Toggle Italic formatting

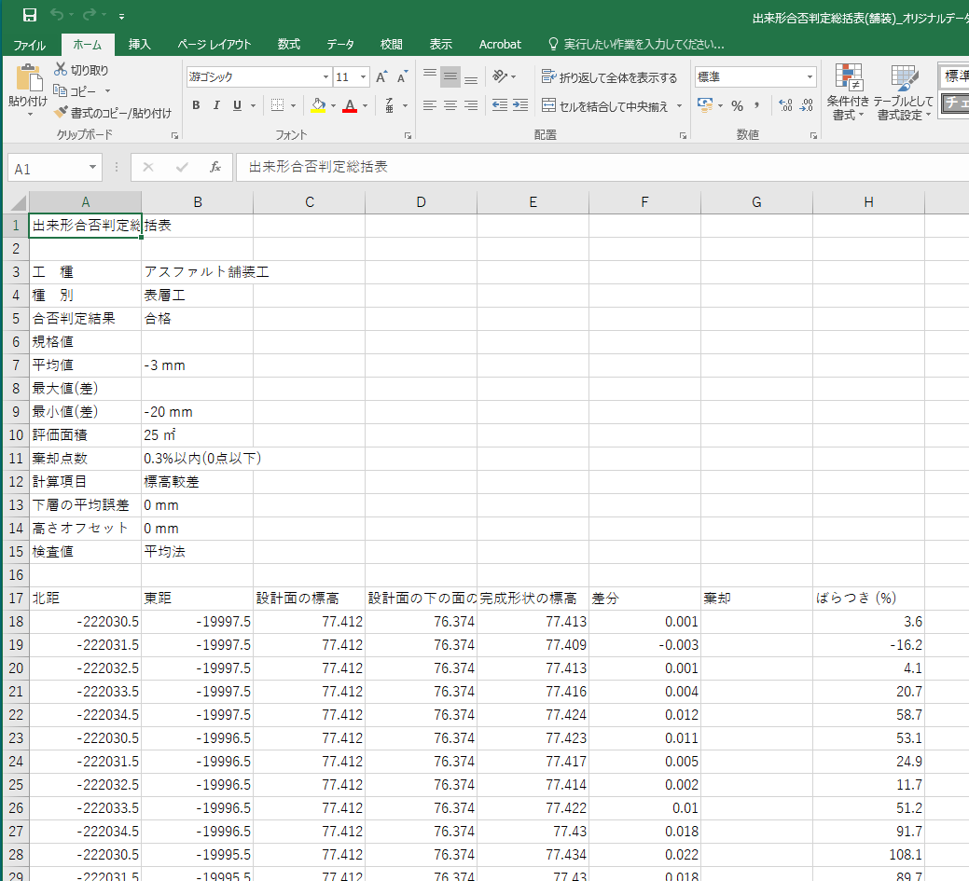click(216, 105)
